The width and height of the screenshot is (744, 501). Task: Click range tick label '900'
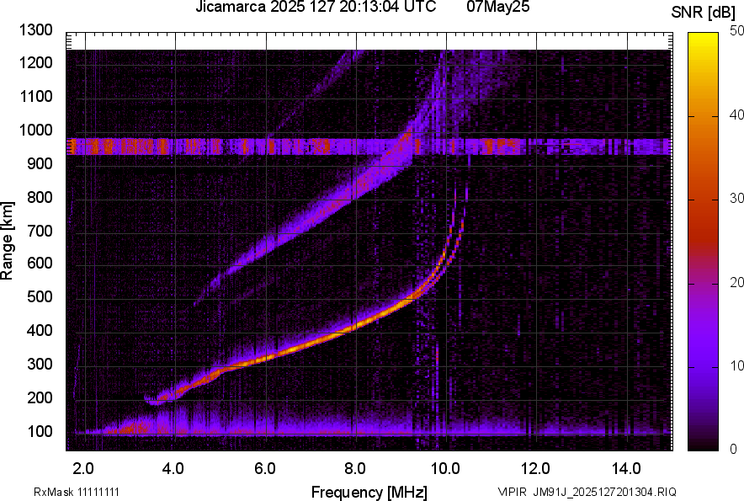coord(40,164)
